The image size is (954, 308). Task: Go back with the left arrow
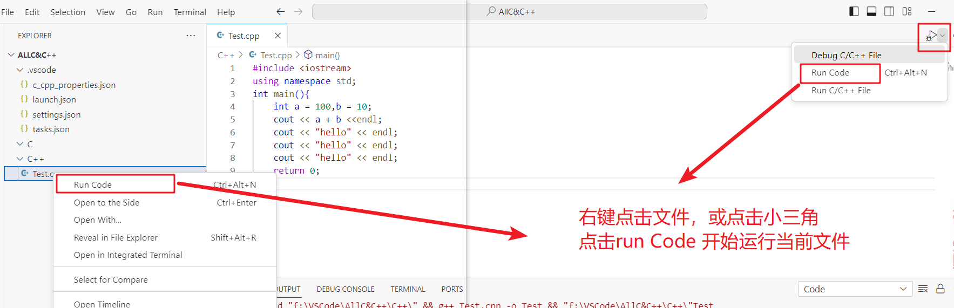(x=280, y=11)
